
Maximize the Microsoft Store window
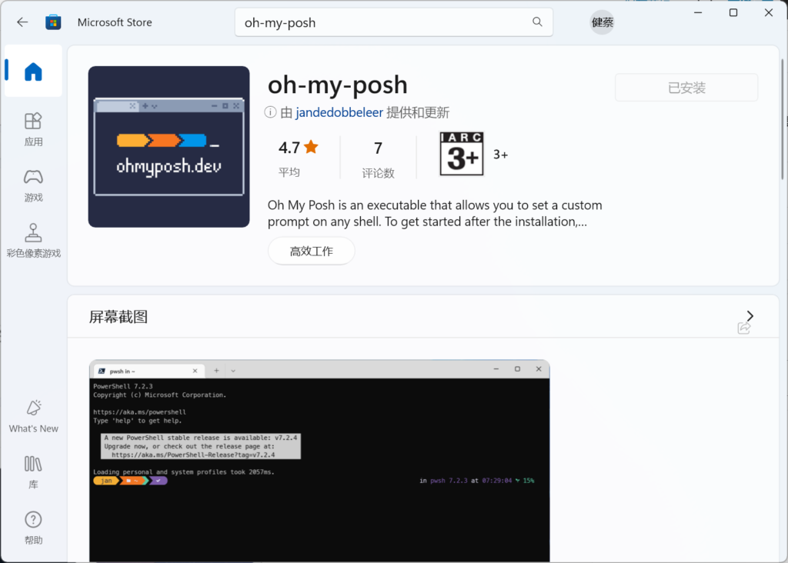(733, 12)
